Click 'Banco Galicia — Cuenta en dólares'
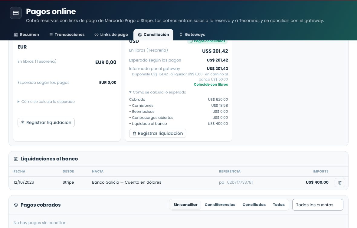This screenshot has height=228, width=357. point(126,182)
